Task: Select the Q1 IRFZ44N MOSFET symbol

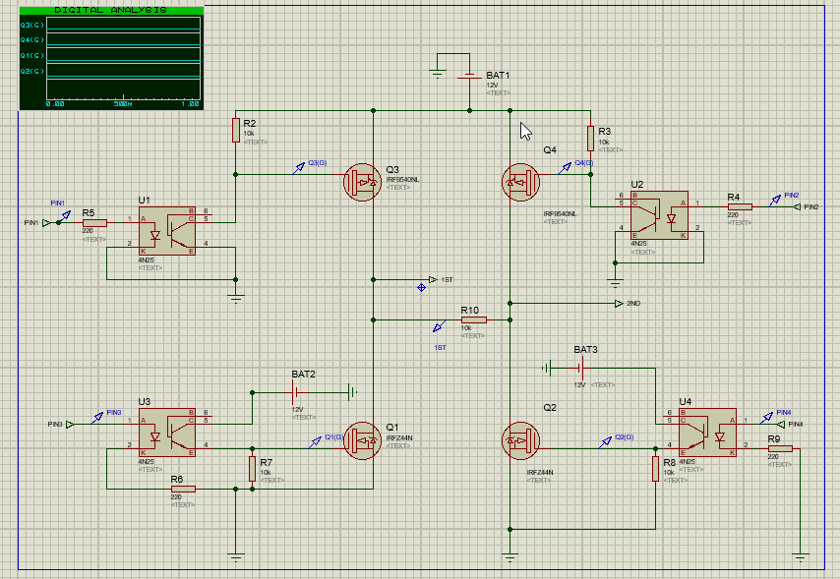Action: (x=363, y=440)
